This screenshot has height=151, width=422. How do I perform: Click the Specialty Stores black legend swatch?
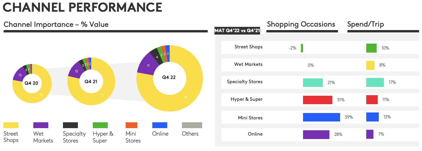point(70,125)
